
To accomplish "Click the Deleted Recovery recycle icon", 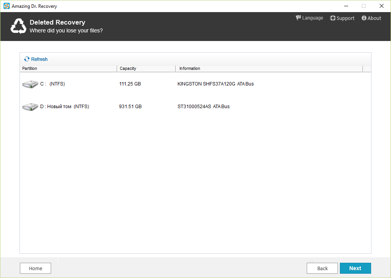I will [18, 26].
